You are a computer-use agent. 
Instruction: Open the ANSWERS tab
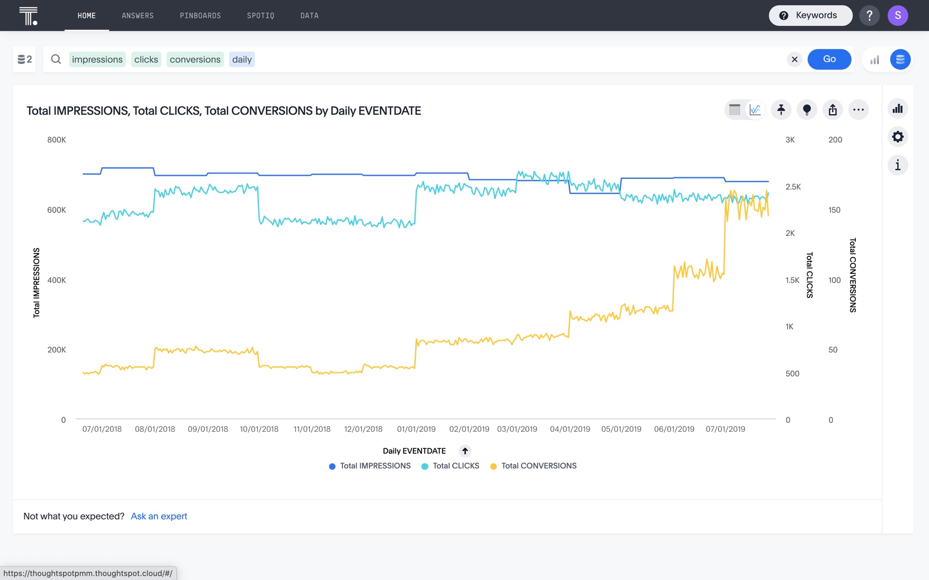click(138, 16)
